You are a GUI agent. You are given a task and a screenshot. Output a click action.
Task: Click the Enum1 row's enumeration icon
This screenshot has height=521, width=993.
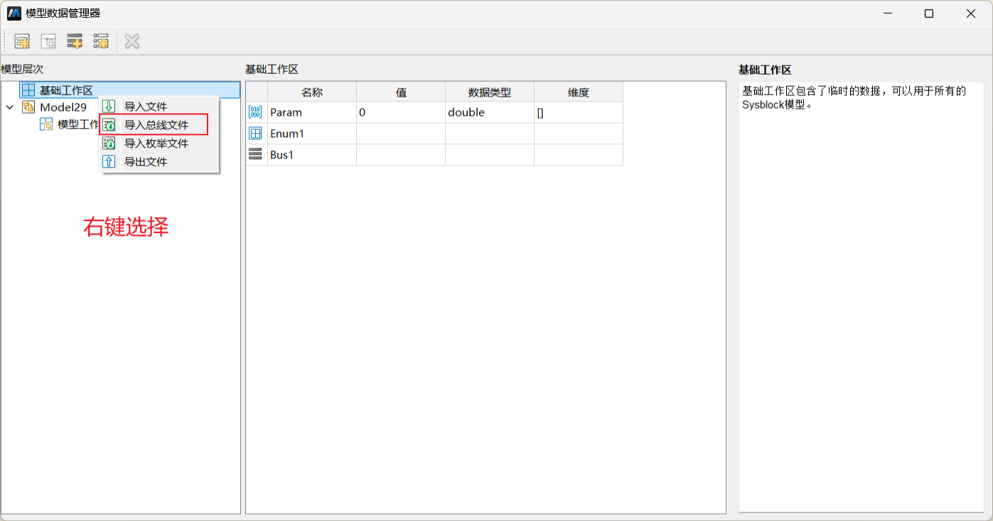coord(255,134)
